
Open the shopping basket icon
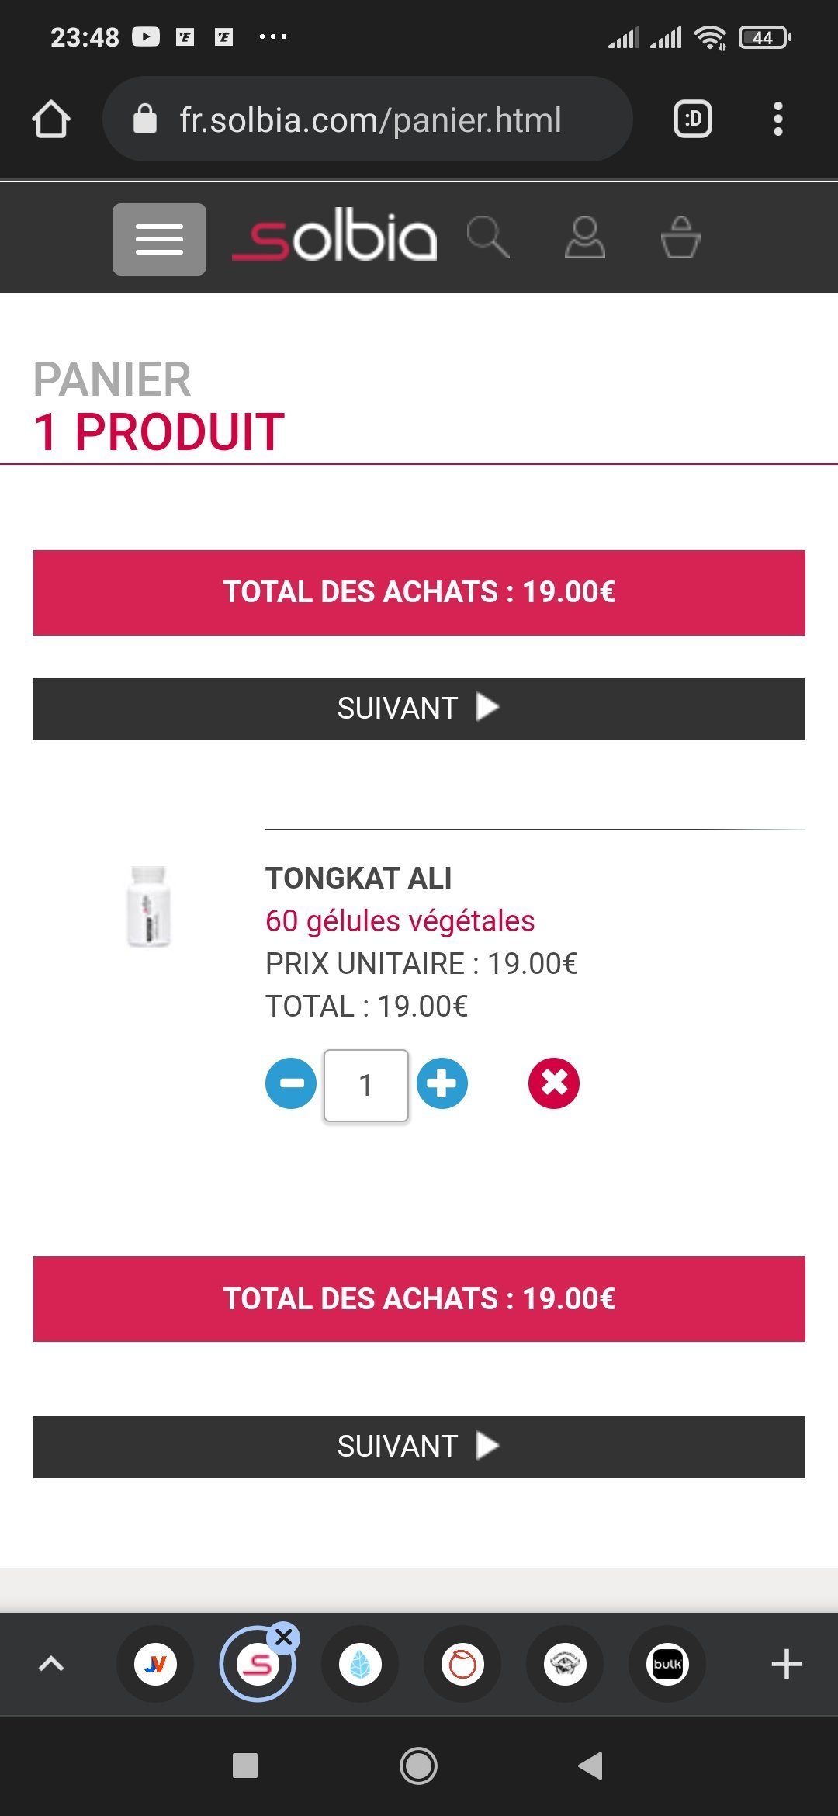(x=680, y=237)
